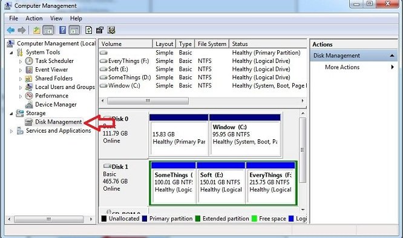The image size is (403, 238).
Task: Select the EveryThings (F:) partition block
Action: pyautogui.click(x=270, y=183)
